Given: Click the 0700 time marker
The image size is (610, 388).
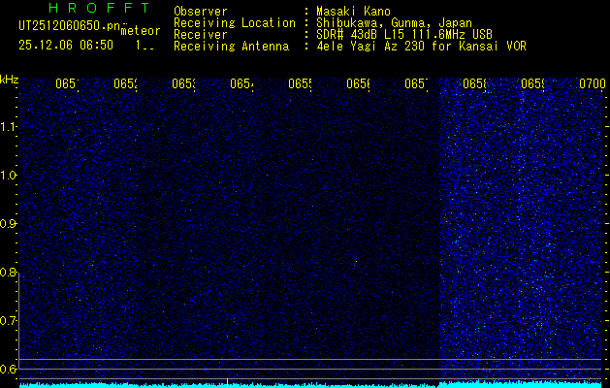Looking at the screenshot, I should (x=593, y=83).
